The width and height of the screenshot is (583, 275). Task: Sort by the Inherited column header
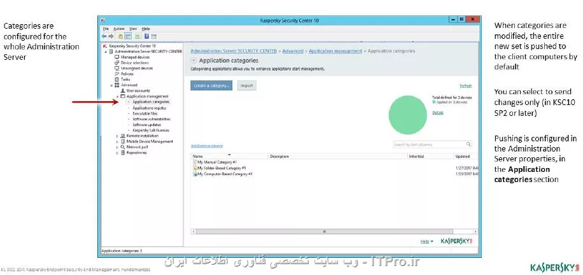(x=430, y=157)
